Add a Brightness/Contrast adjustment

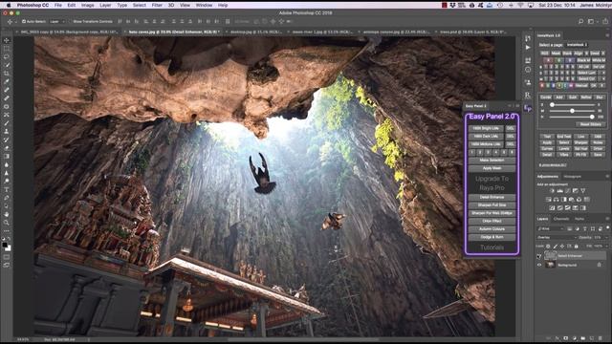click(552, 191)
